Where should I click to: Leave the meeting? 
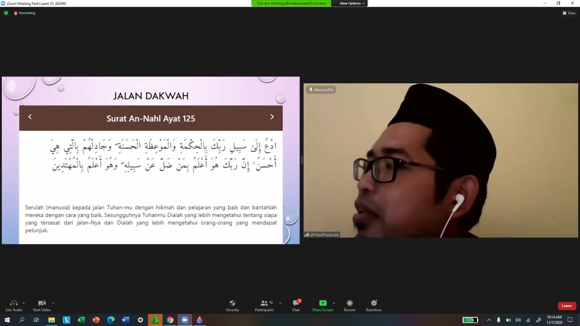pos(566,306)
